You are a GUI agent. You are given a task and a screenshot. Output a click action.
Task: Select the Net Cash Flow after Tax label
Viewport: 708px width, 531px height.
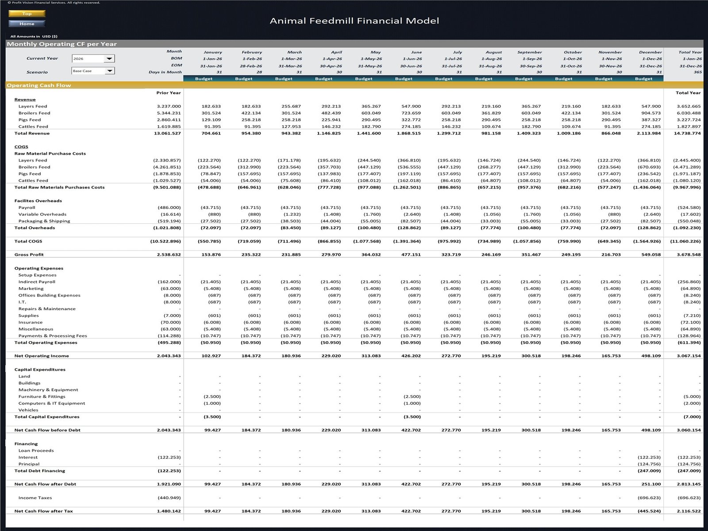pos(43,510)
